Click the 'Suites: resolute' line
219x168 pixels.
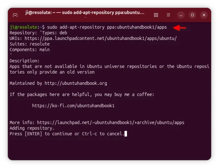pyautogui.click(x=30, y=44)
